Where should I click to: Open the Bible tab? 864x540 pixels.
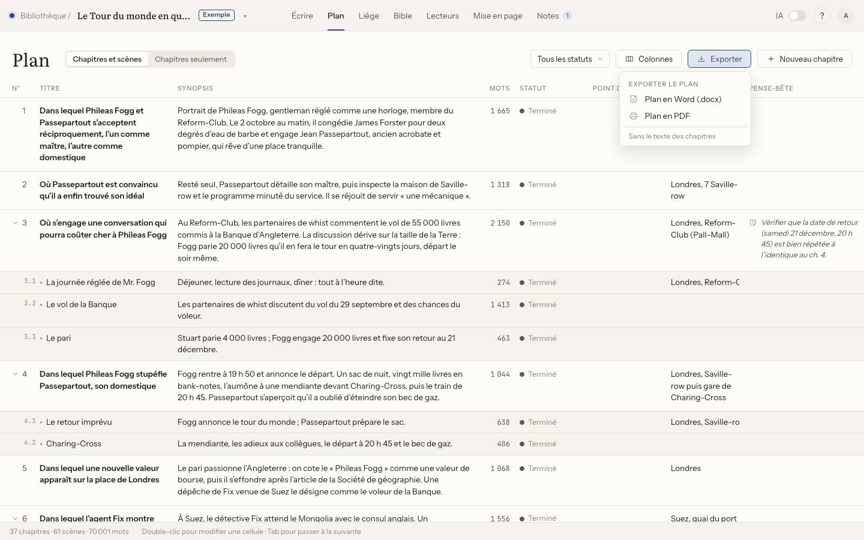(403, 16)
